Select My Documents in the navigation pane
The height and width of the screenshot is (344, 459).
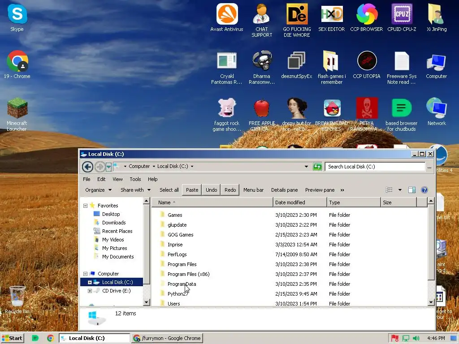118,257
